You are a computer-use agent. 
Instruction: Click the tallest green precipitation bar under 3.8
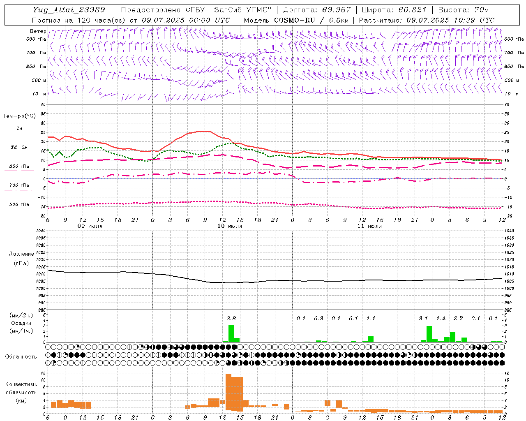(x=231, y=333)
